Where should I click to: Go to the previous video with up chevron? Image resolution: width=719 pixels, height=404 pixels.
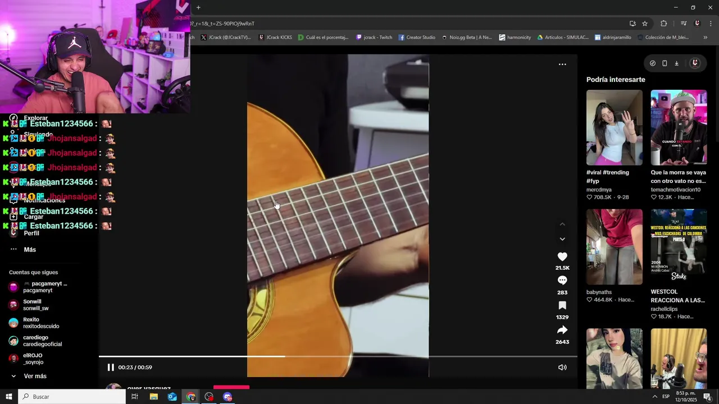562,224
